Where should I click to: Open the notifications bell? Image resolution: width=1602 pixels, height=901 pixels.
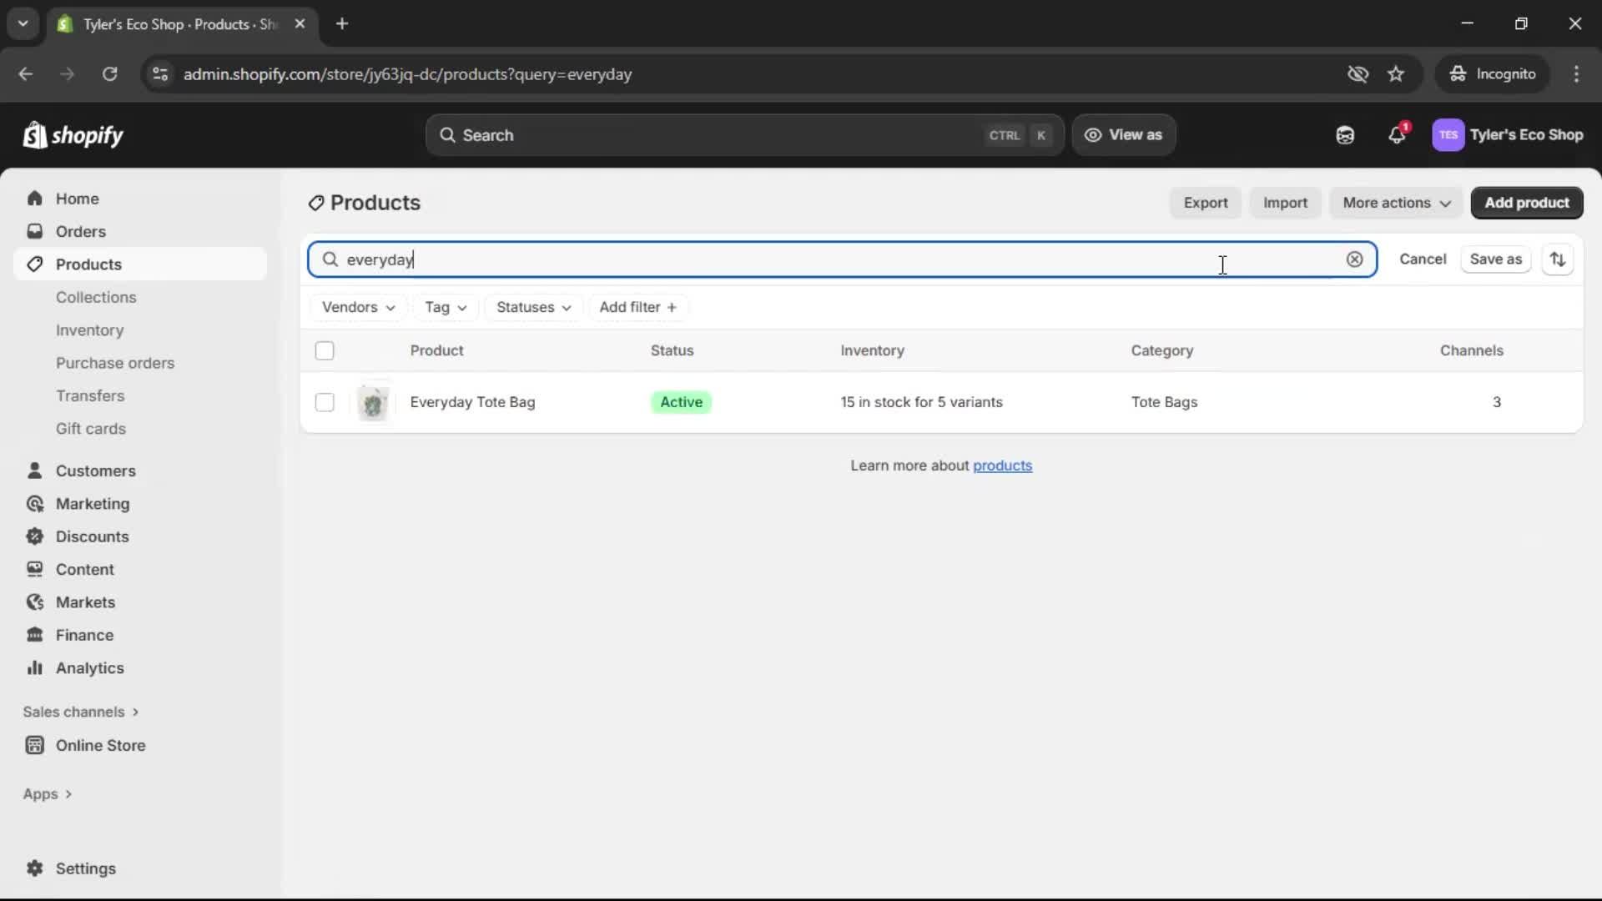pyautogui.click(x=1398, y=134)
